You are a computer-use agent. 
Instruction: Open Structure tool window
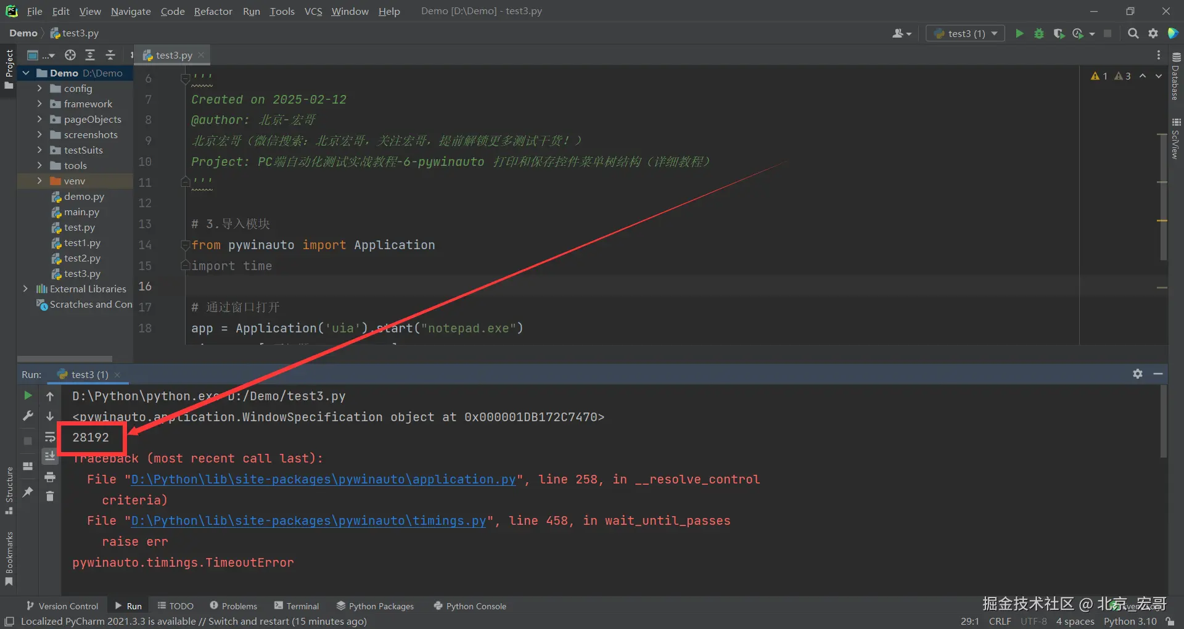9,491
